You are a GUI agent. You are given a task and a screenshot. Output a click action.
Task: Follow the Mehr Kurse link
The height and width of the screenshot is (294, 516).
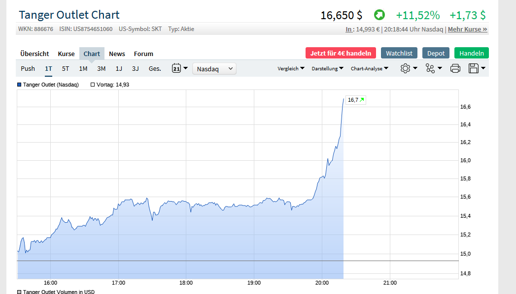tap(467, 29)
